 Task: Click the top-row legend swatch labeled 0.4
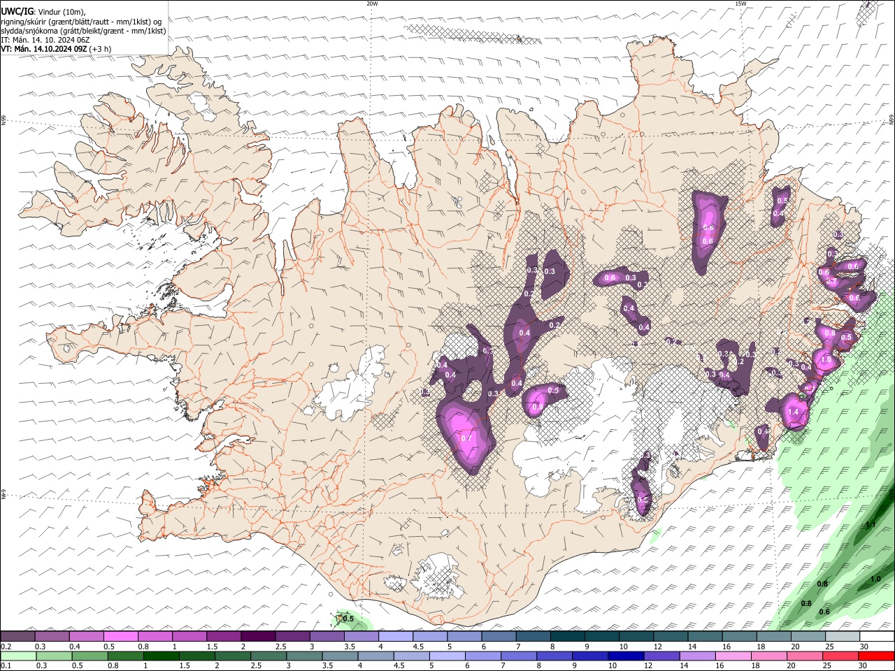86,637
